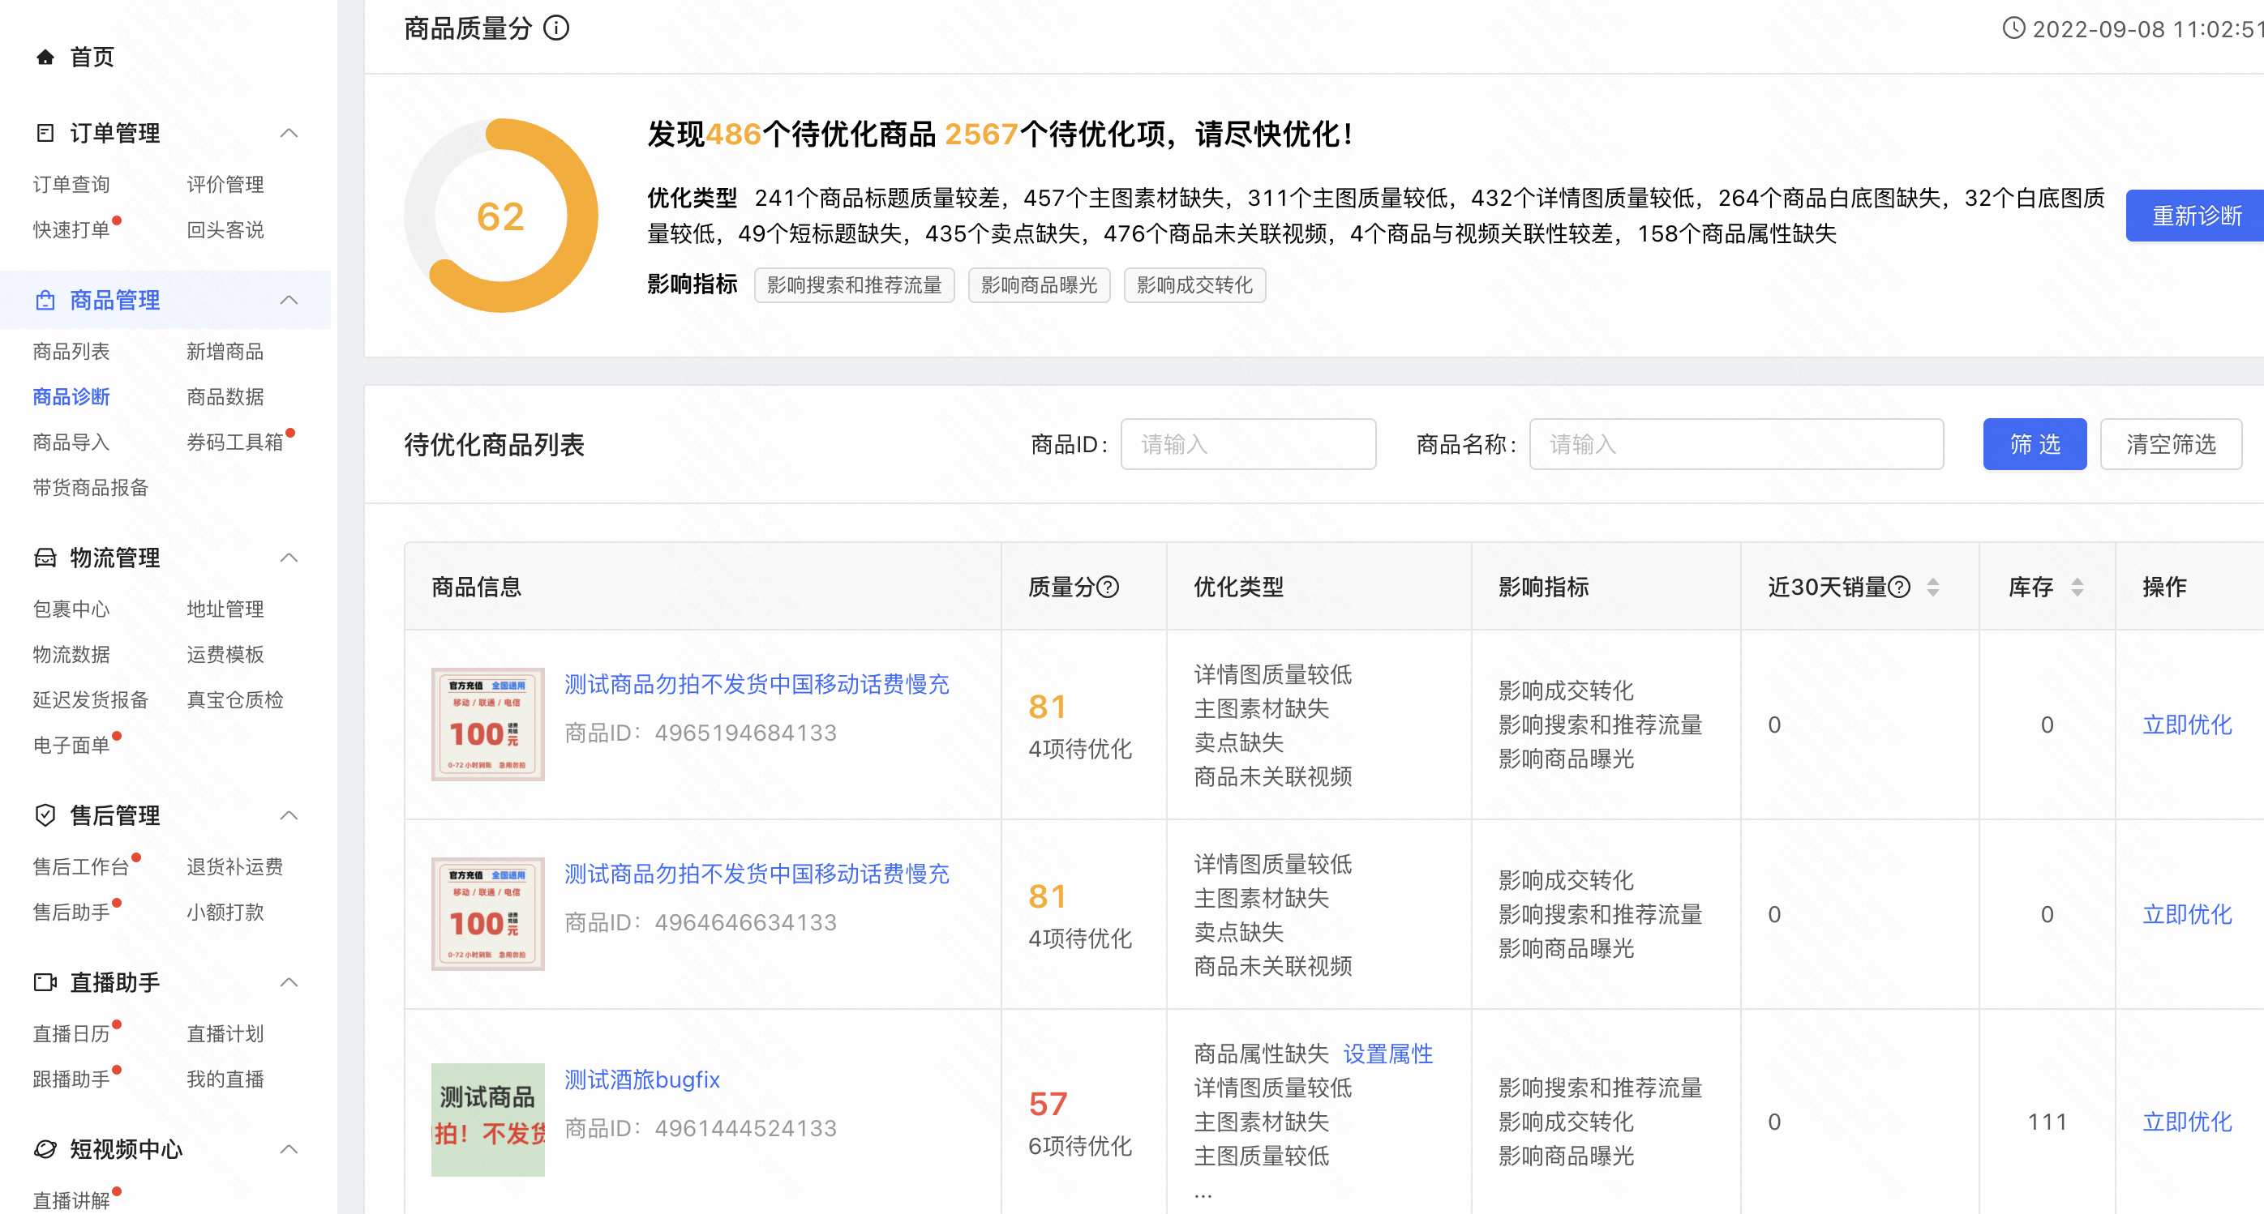Sort by 库存 using sort arrows
The width and height of the screenshot is (2264, 1214).
2077,587
